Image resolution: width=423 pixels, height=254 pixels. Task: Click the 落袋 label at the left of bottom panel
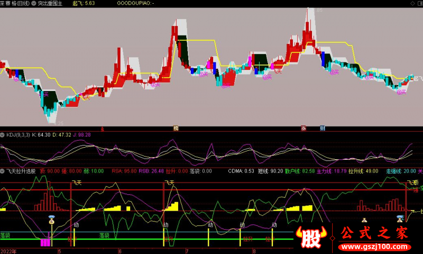pyautogui.click(x=6, y=234)
